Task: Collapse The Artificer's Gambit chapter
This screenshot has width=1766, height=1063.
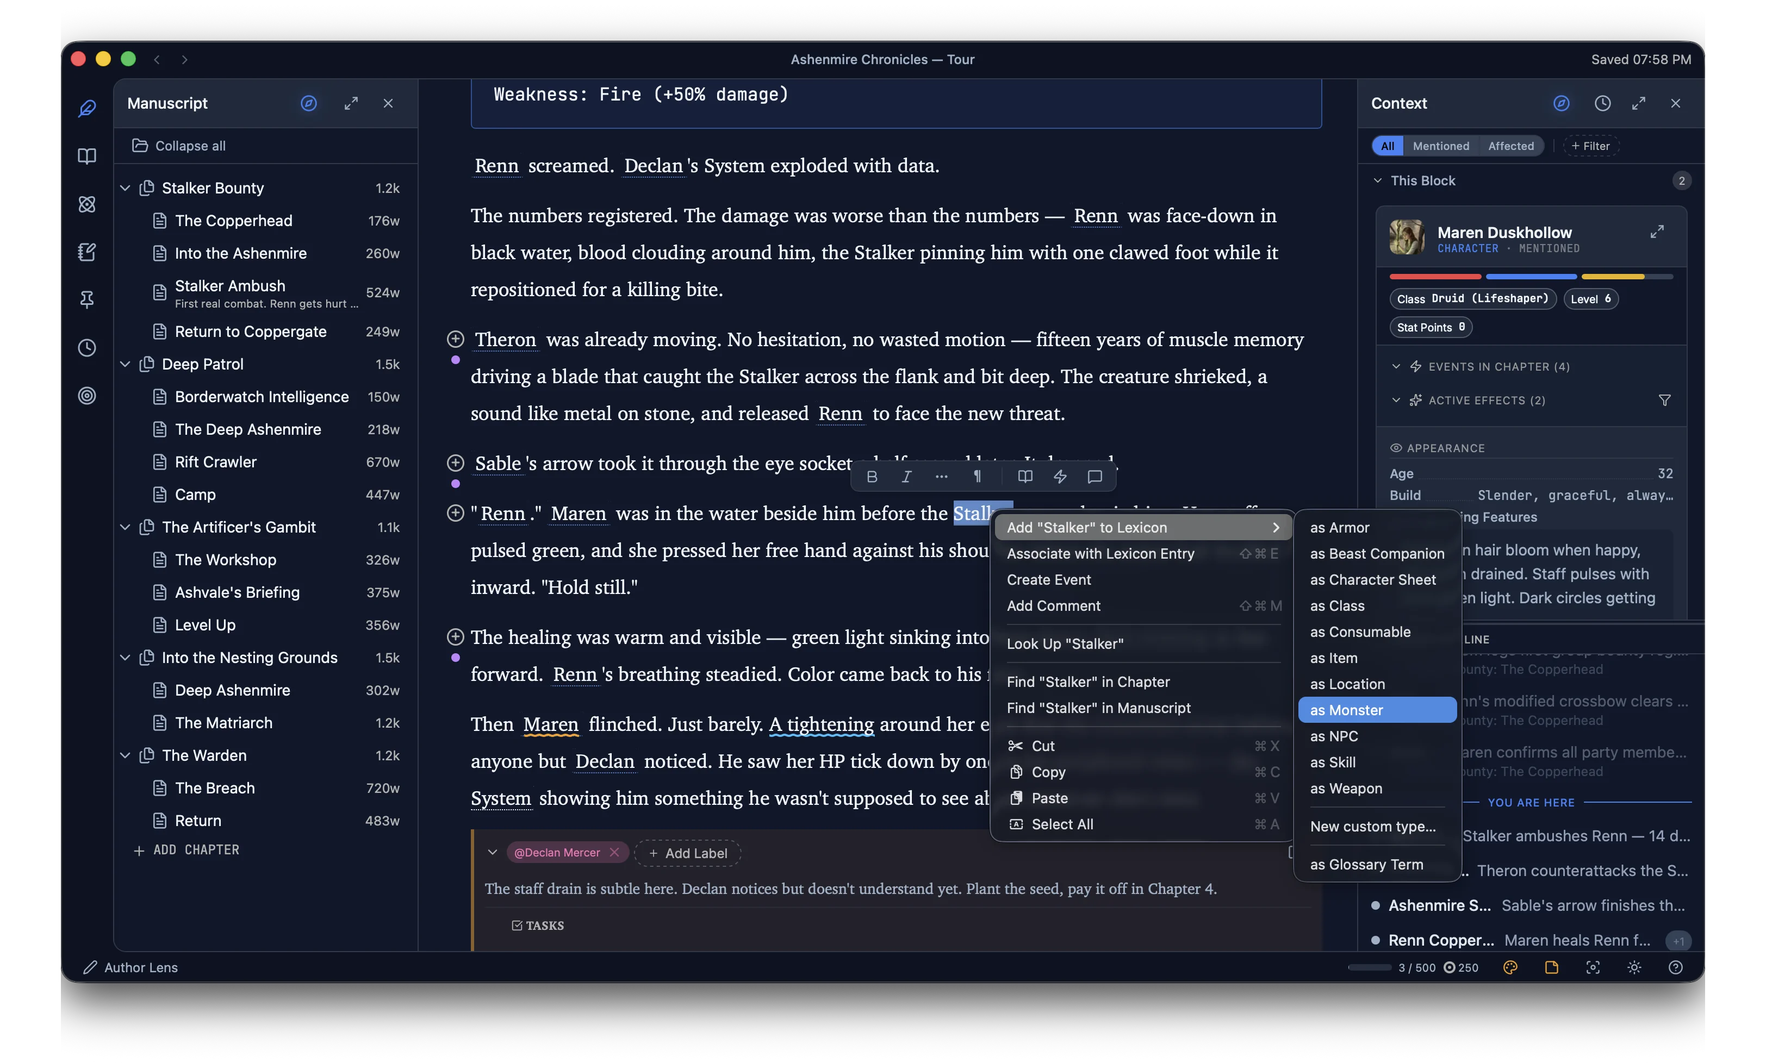Action: click(x=125, y=527)
